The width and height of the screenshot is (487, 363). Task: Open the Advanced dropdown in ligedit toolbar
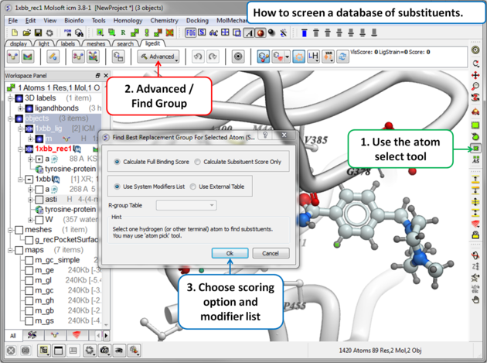coord(158,57)
